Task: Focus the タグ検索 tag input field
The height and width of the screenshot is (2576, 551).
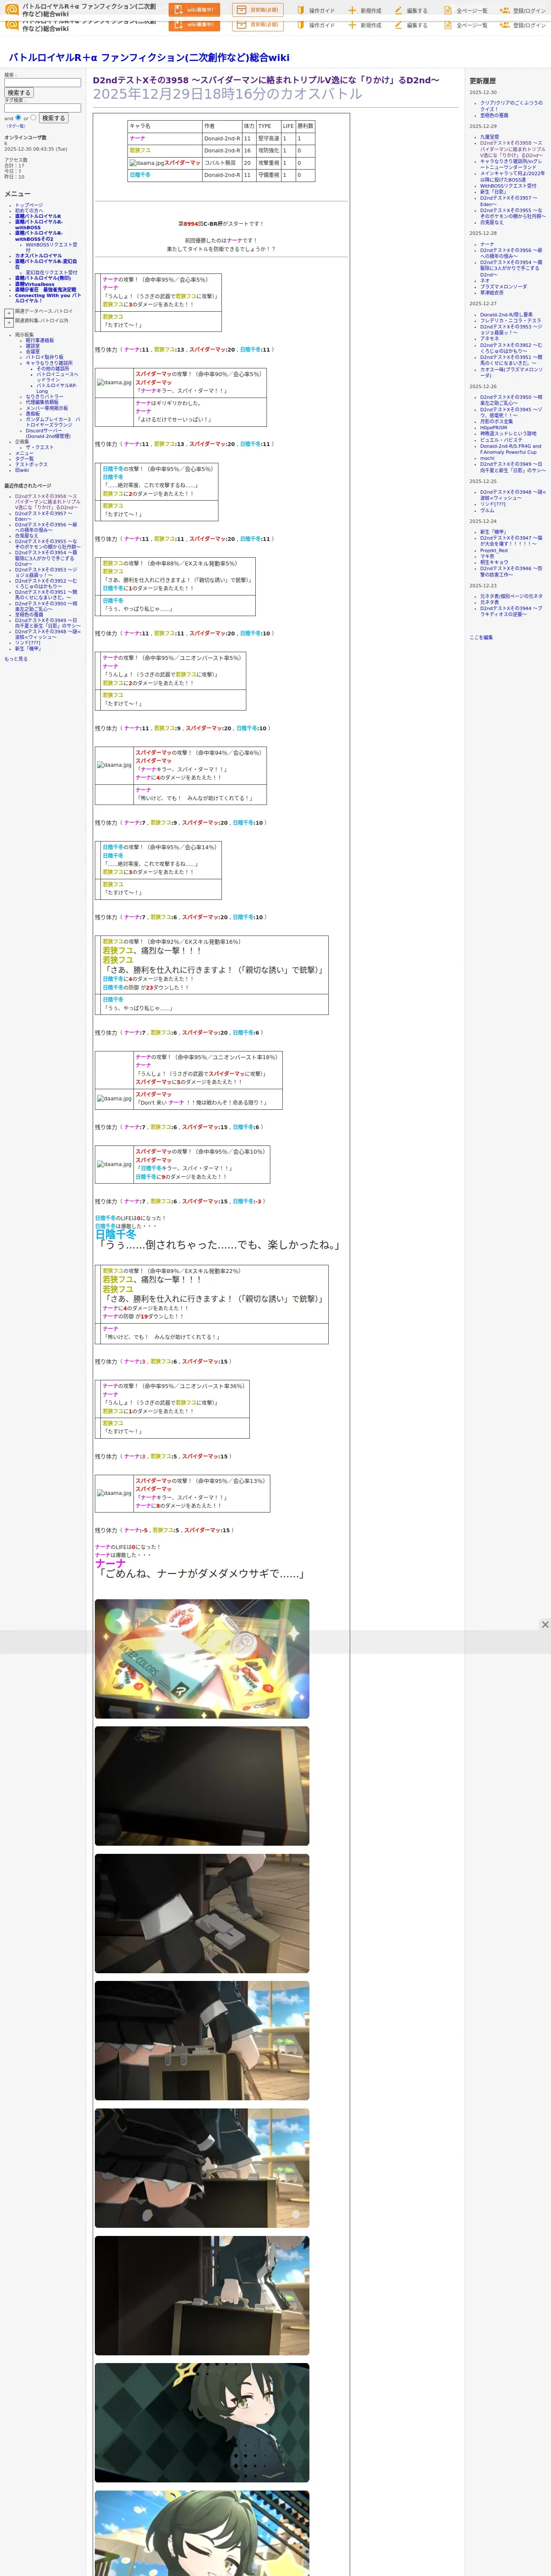Action: (42, 108)
